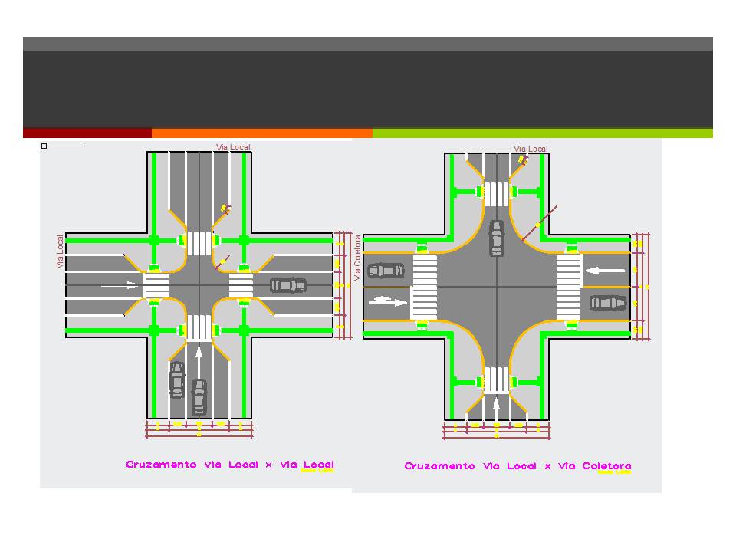Image resolution: width=736 pixels, height=552 pixels.
Task: Click the car on the left diagram's right arm
Action: click(287, 285)
